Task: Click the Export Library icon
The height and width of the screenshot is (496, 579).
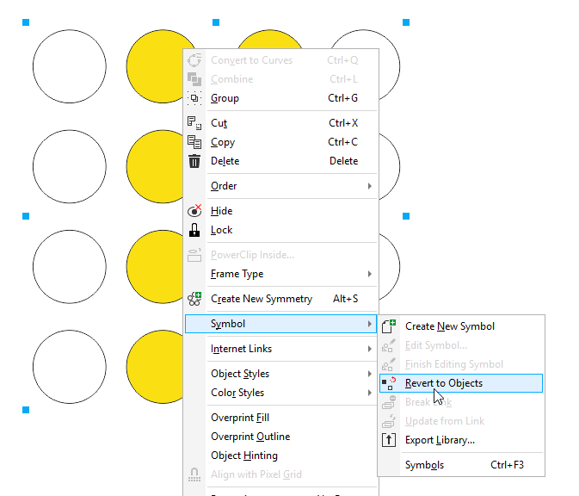Action: [389, 440]
